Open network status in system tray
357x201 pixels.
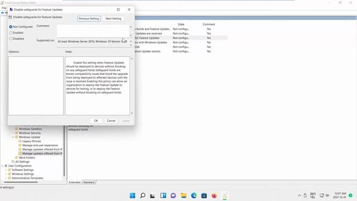(x=321, y=195)
